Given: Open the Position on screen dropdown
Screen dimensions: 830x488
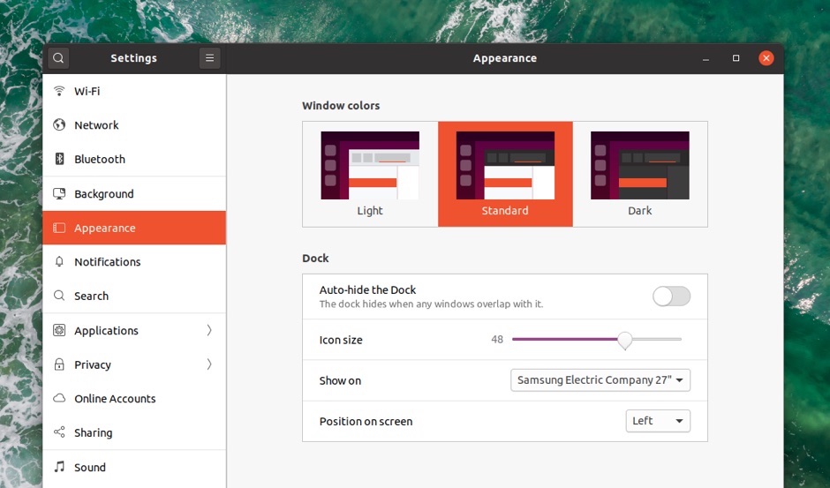Looking at the screenshot, I should pos(658,421).
